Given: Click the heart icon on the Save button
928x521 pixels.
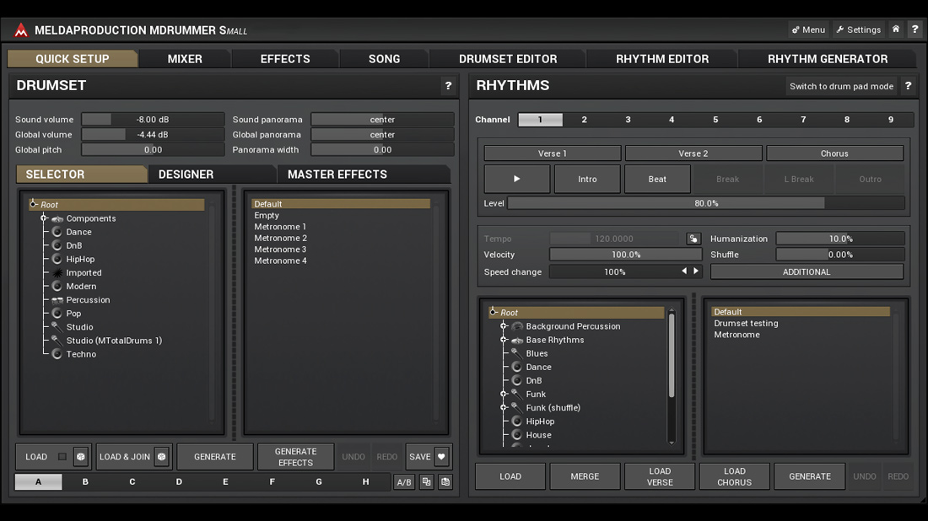Looking at the screenshot, I should [x=441, y=457].
